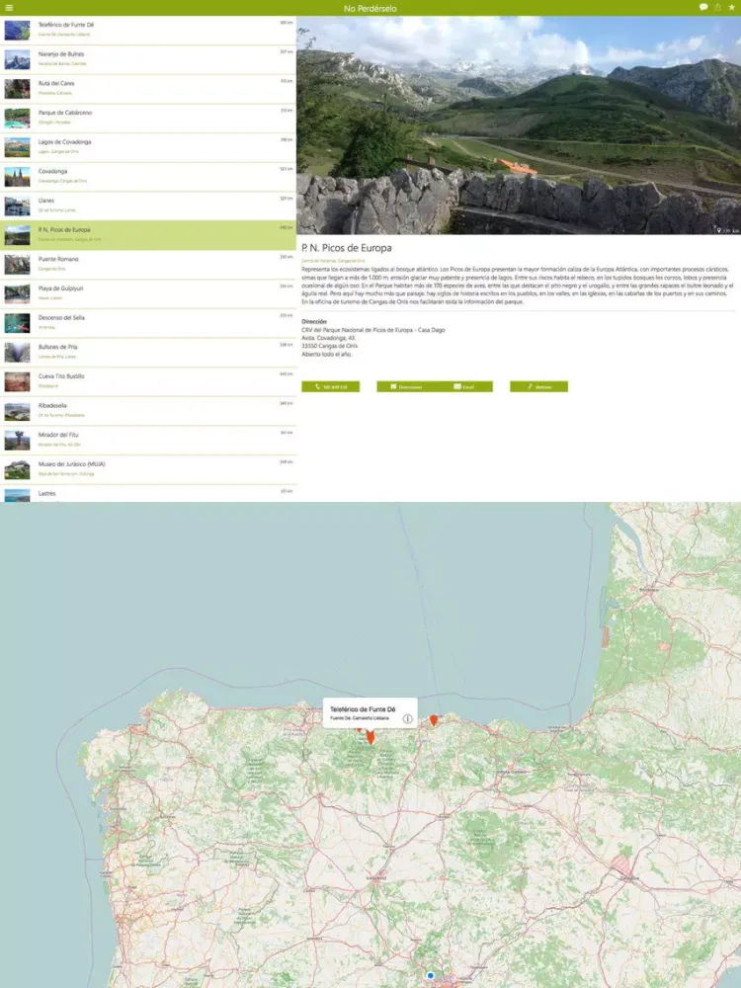Tap the share icon in header

click(717, 7)
